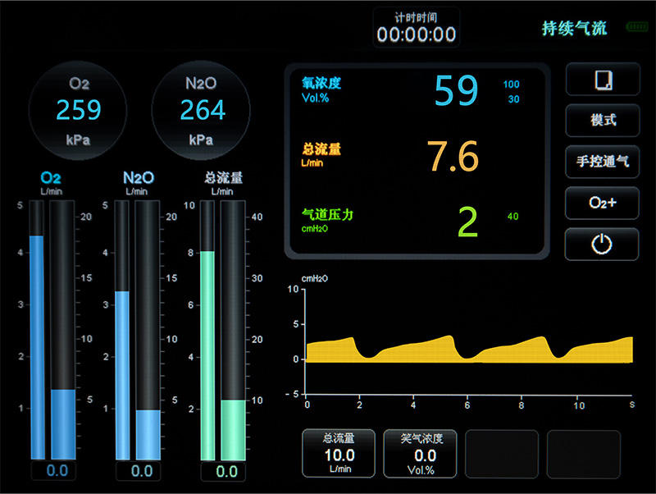
Task: Tap the O2 supply pressure gauge
Action: tap(78, 110)
